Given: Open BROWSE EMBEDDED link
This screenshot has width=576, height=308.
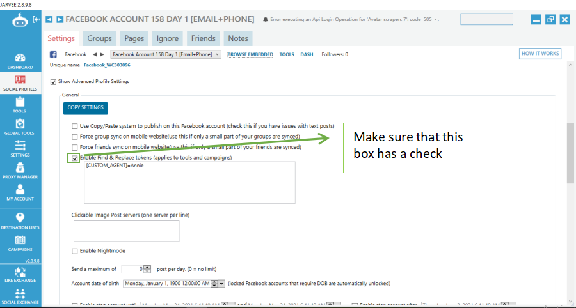Looking at the screenshot, I should pyautogui.click(x=250, y=54).
